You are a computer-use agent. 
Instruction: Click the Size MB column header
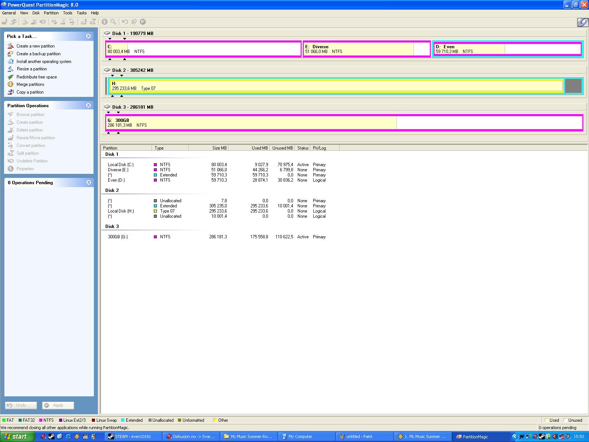[x=209, y=148]
